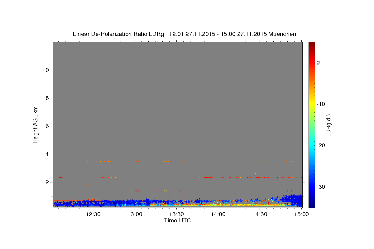374x249 pixels.
Task: Click the height axis label 10
Action: (46, 70)
